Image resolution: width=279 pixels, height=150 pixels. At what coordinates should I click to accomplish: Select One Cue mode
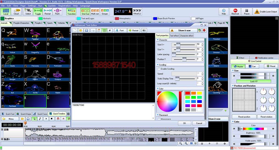coord(85,12)
